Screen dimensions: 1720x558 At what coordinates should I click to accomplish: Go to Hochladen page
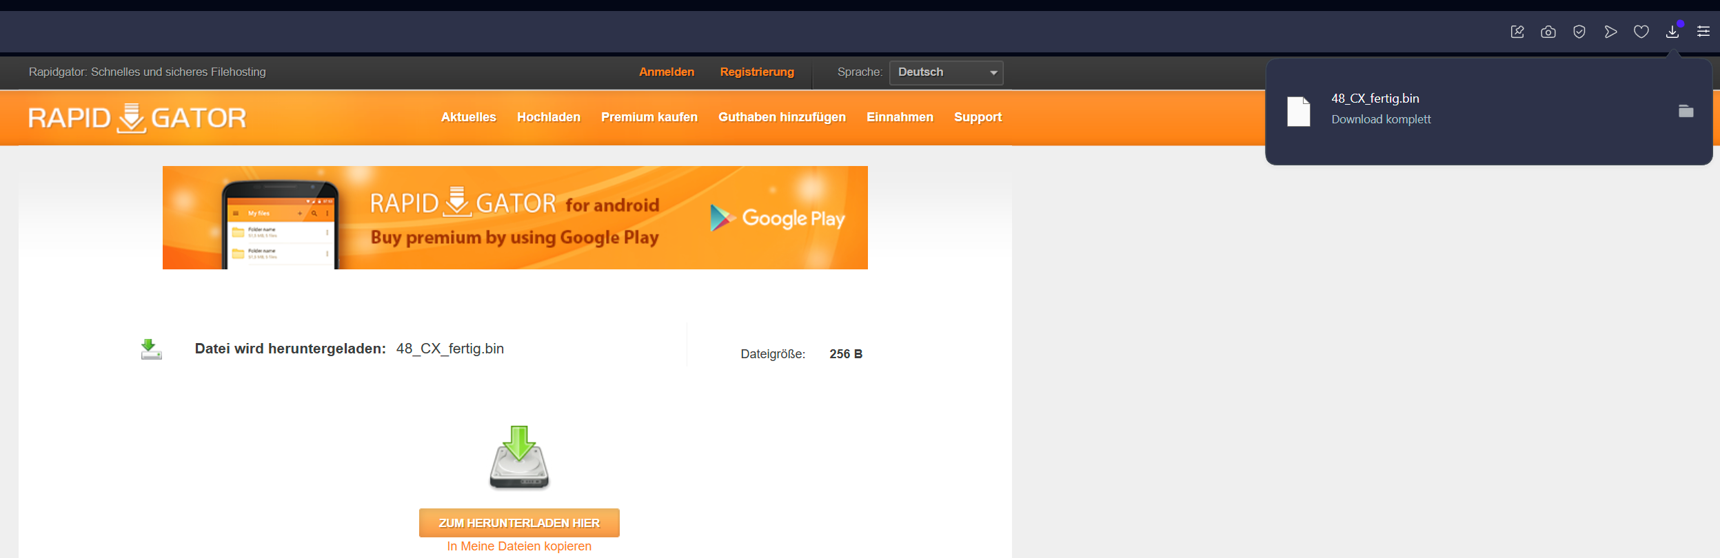coord(549,117)
